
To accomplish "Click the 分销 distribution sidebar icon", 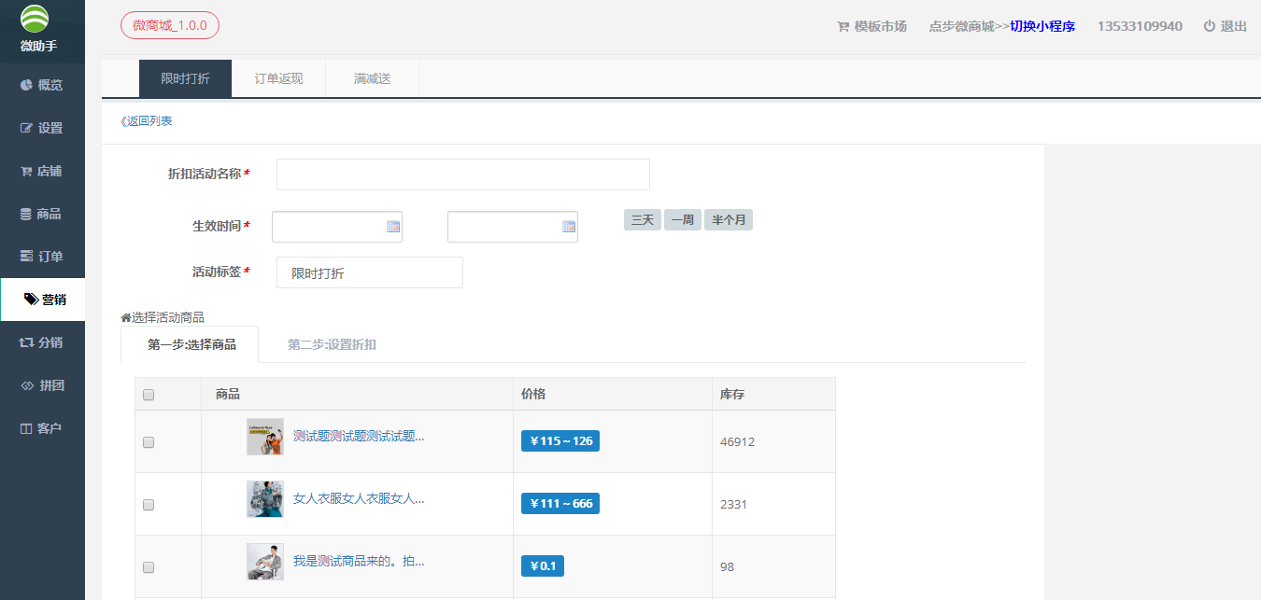I will coord(26,342).
